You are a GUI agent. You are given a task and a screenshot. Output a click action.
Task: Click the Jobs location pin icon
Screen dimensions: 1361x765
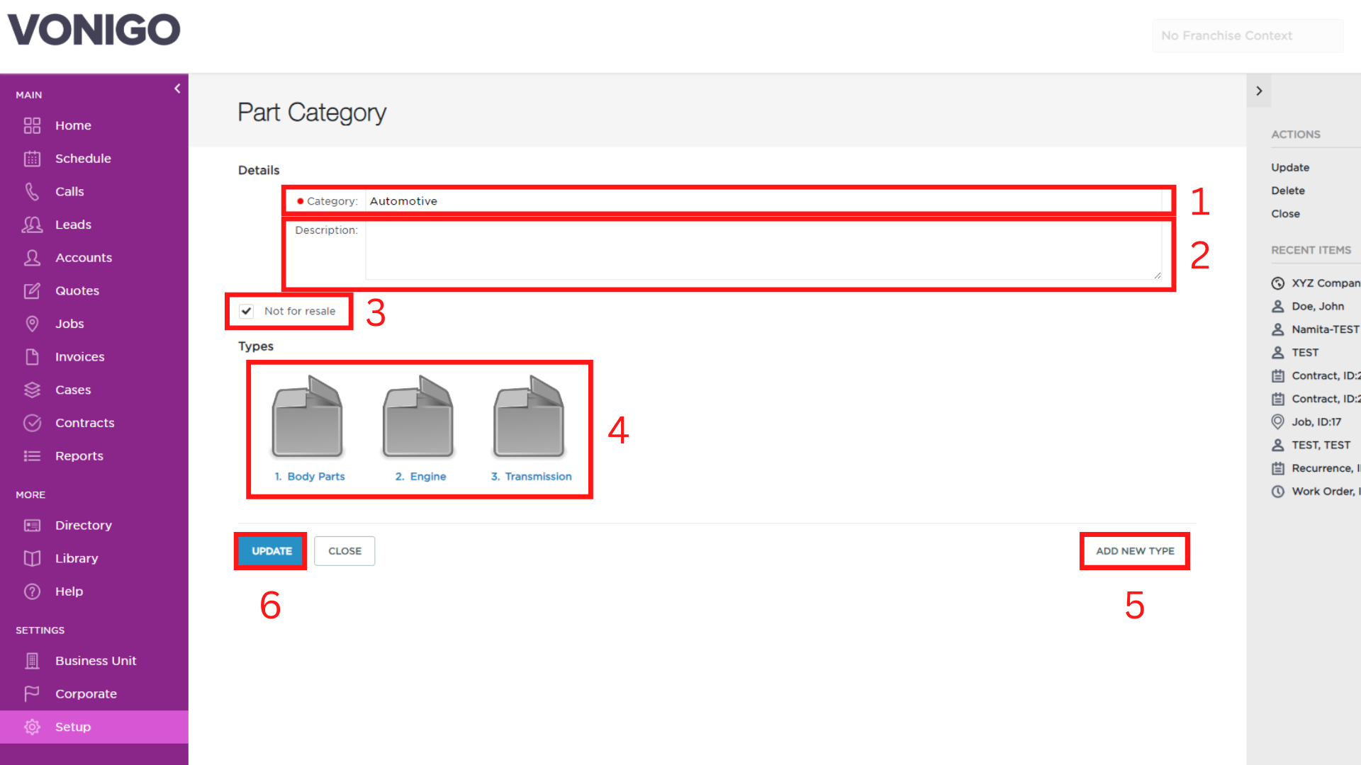[32, 324]
